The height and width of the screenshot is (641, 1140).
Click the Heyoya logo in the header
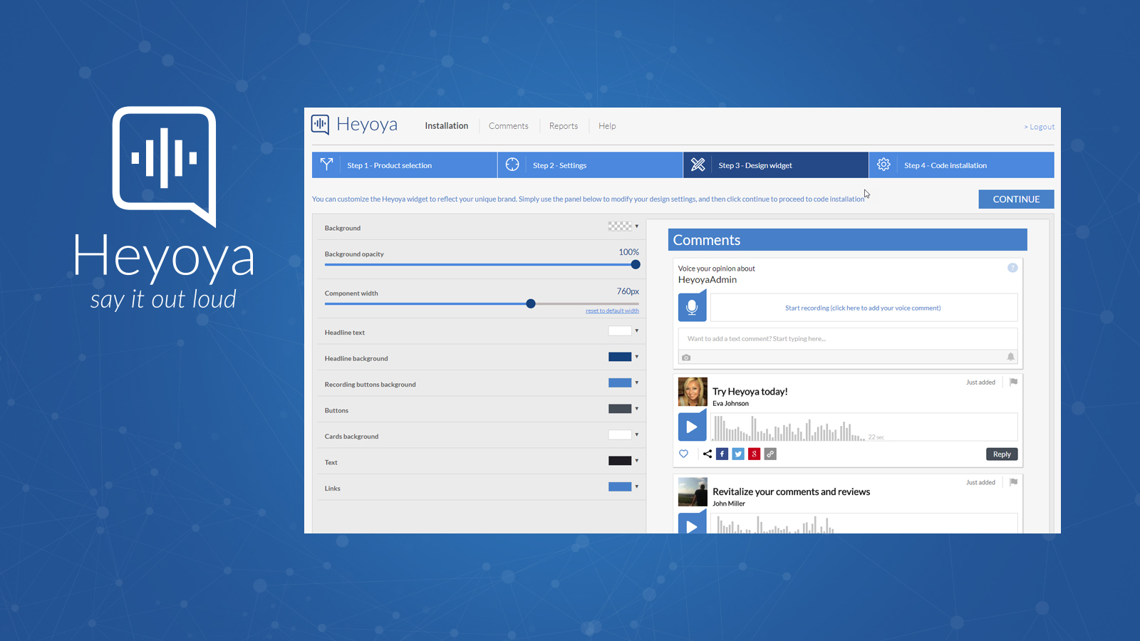click(x=354, y=125)
